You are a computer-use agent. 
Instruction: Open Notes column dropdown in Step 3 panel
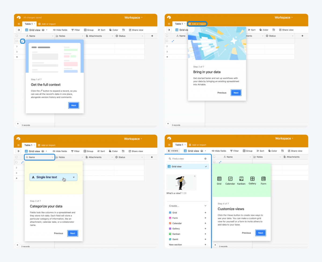(x=82, y=157)
